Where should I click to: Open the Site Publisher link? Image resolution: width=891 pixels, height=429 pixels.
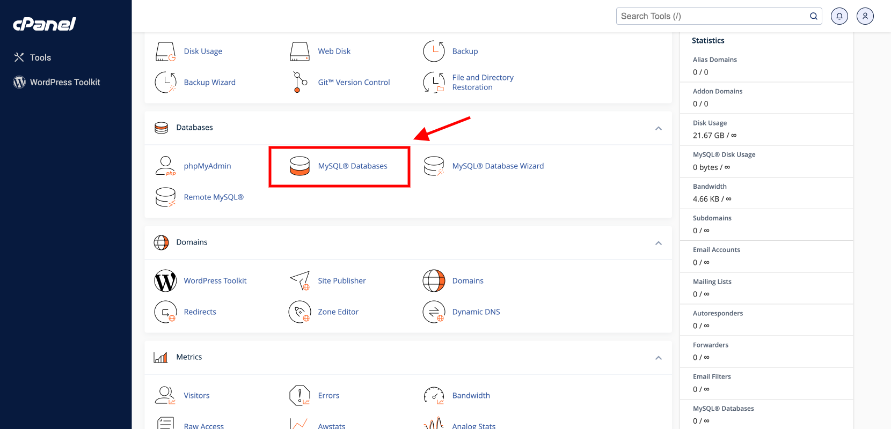[x=342, y=281]
